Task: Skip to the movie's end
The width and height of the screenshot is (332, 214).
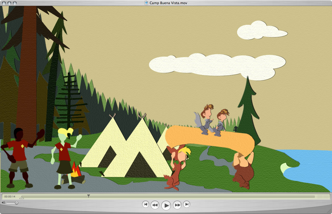Action: tap(186, 204)
